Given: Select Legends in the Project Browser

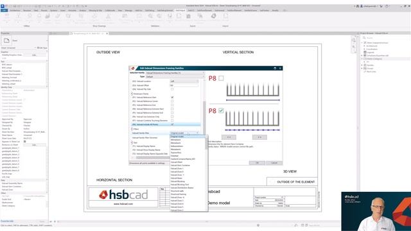Looking at the screenshot, I should (371, 53).
